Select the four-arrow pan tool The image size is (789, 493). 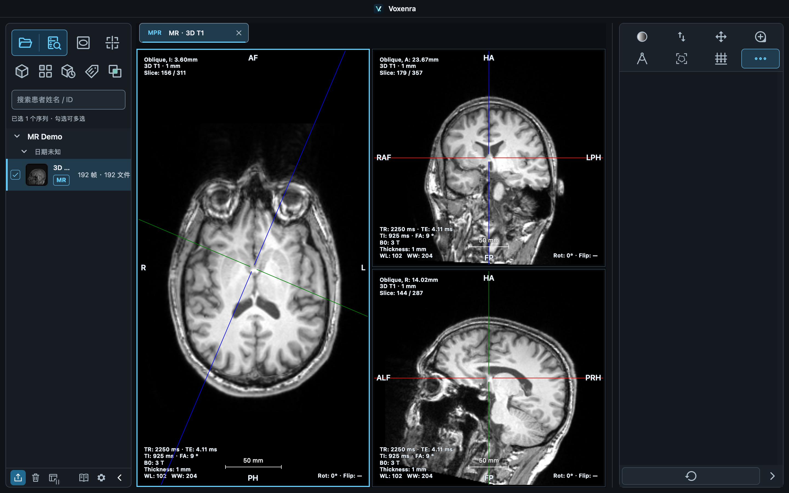721,37
